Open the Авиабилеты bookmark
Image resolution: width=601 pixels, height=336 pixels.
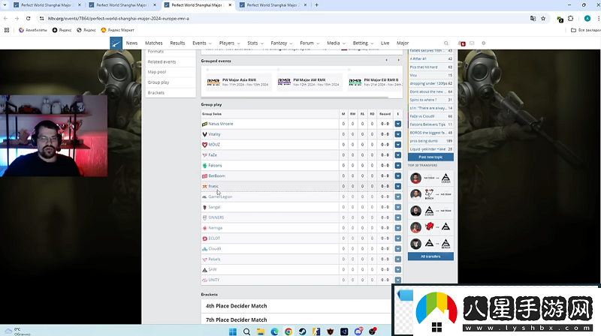coord(33,30)
